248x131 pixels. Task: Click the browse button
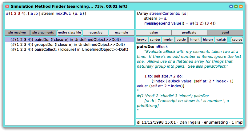pyautogui.click(x=142, y=40)
